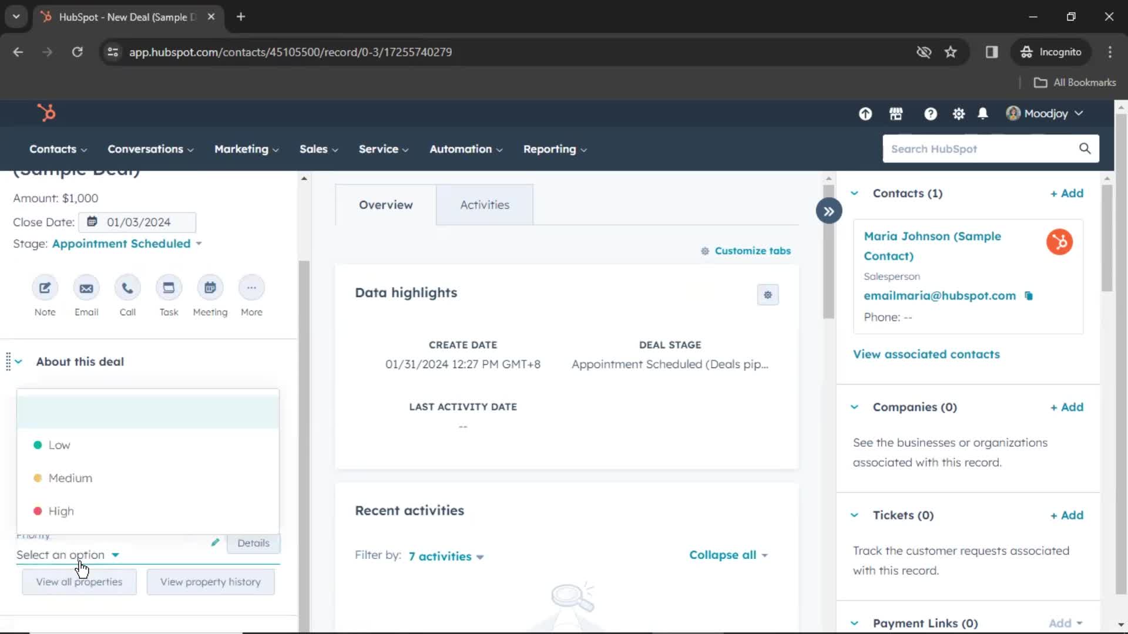Create a Note with the note icon
The height and width of the screenshot is (634, 1128).
coord(45,288)
